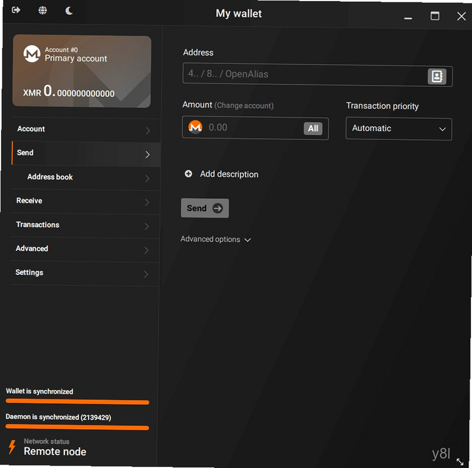Click chevron on Address book row
Viewport: 472px width, 468px height.
[147, 179]
